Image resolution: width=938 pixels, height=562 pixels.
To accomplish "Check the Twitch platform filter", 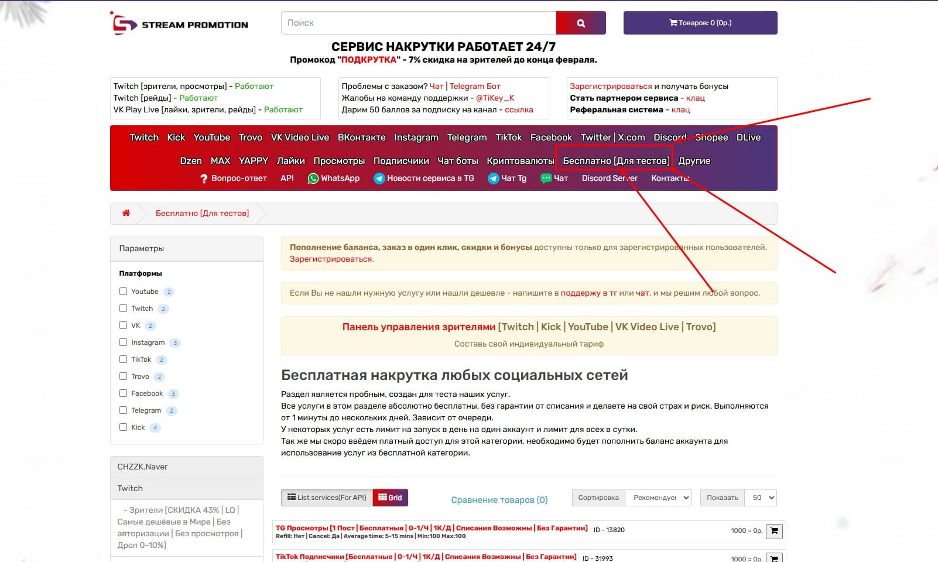I will 123,309.
